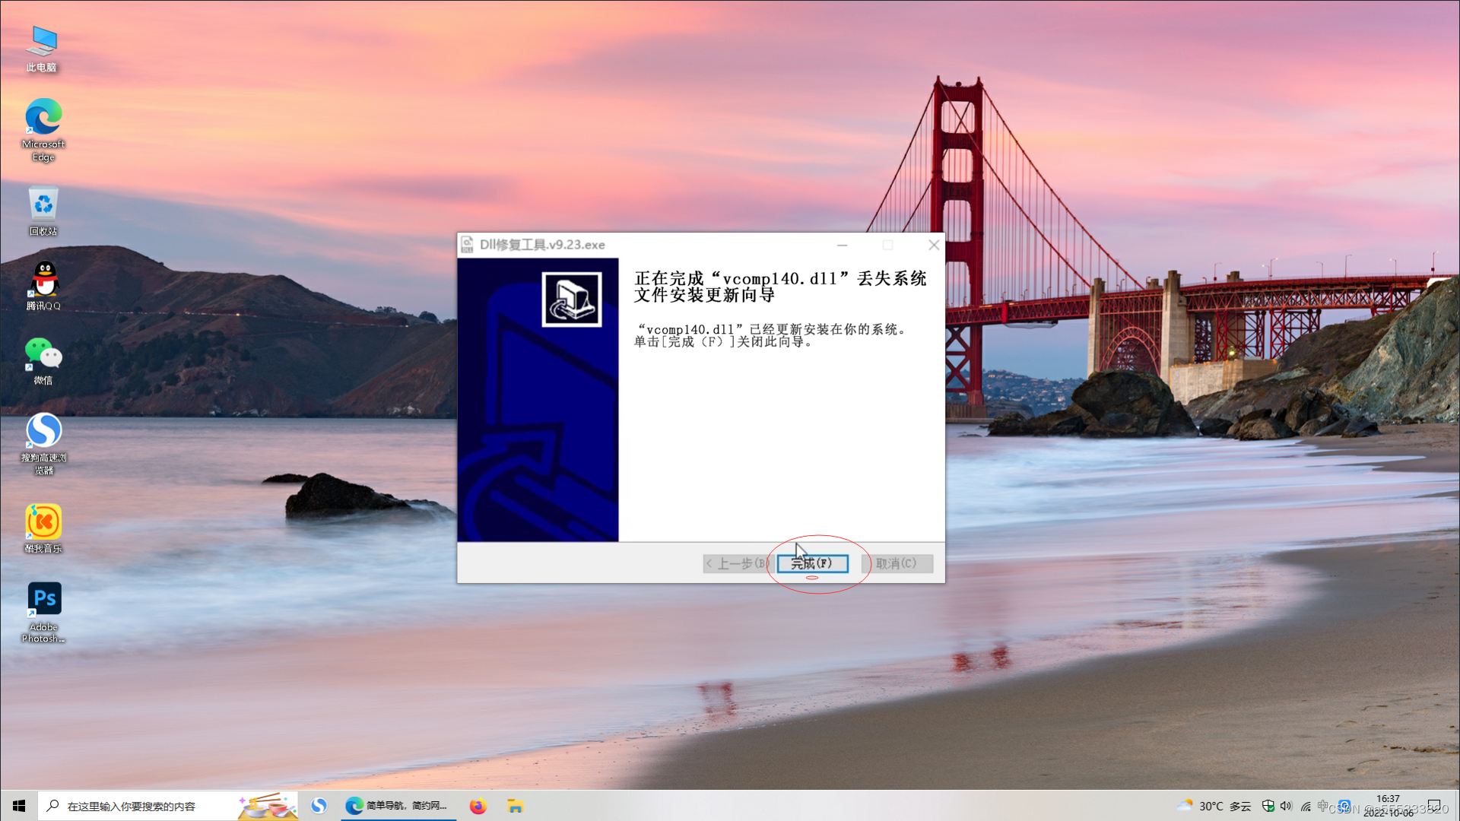Click the installer title bar icon

467,245
